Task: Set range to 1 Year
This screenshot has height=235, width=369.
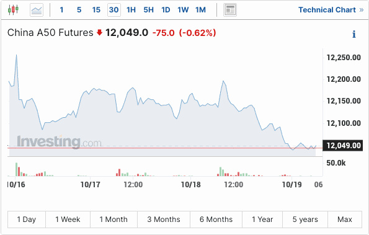Action: [262, 219]
